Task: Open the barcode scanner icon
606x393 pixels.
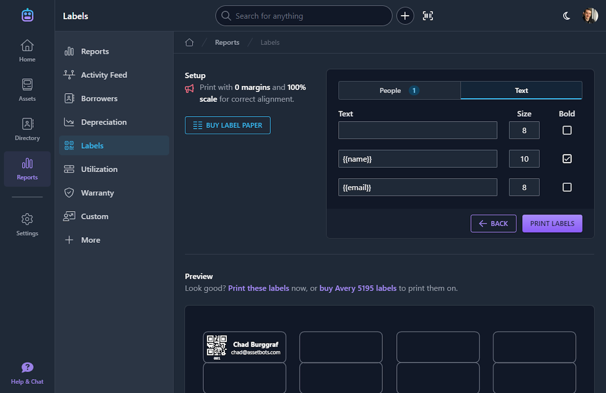Action: click(x=428, y=16)
